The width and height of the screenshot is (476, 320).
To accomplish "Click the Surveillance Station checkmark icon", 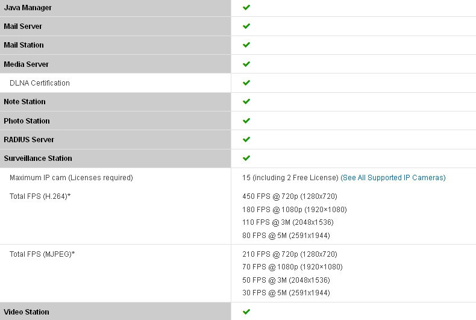I will [x=246, y=158].
